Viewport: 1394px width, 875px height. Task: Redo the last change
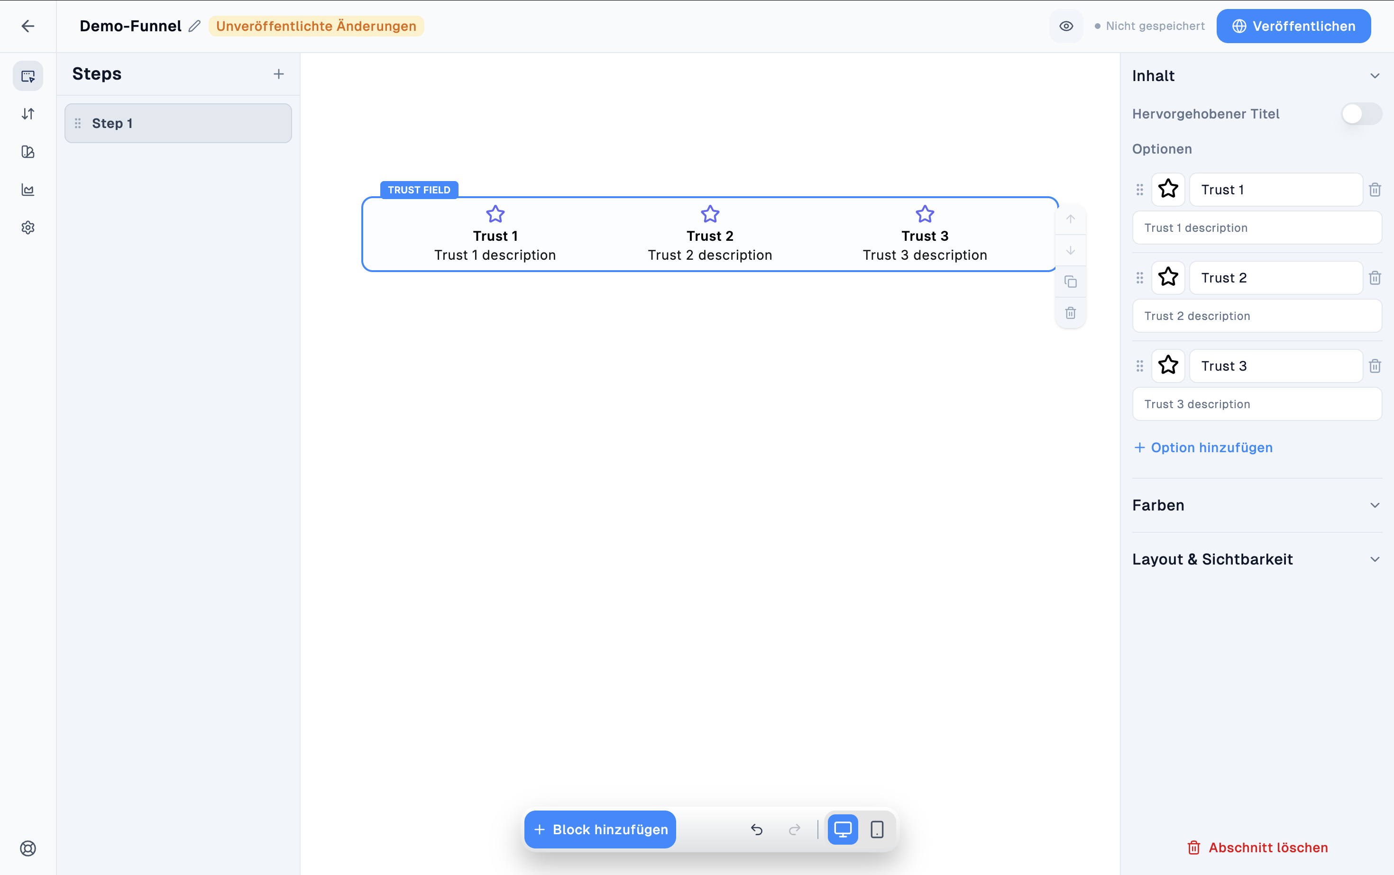pos(794,829)
